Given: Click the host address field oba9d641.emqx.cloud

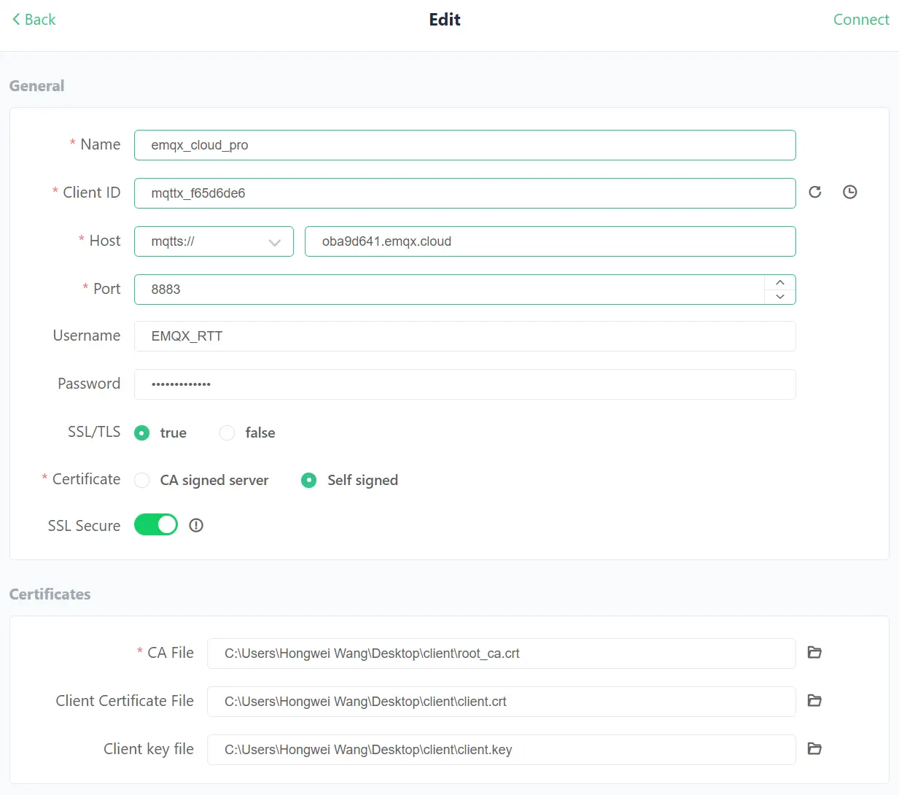Looking at the screenshot, I should pyautogui.click(x=550, y=241).
